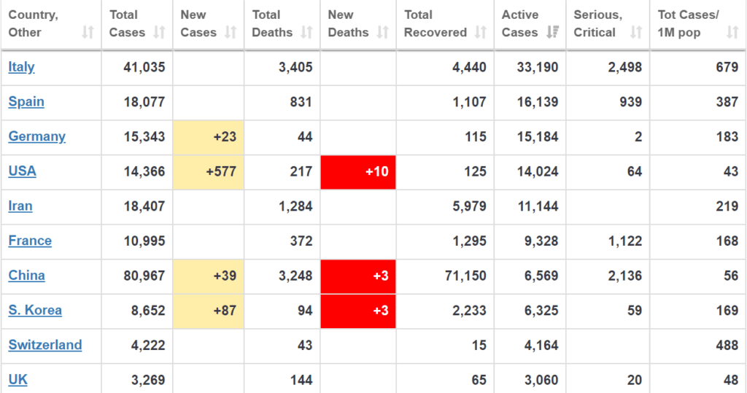Click Total Recovered sort arrows icon
747x393 pixels.
pyautogui.click(x=481, y=32)
